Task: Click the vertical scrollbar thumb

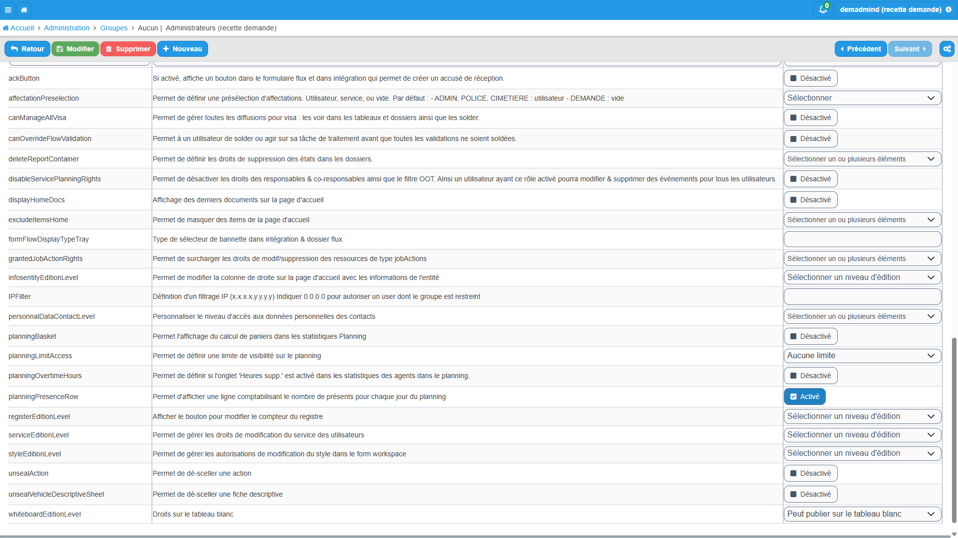Action: click(954, 430)
